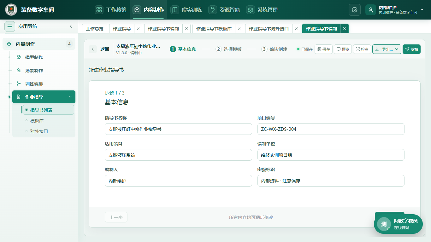Collapse the 应用导航 sidebar chevron

(71, 26)
